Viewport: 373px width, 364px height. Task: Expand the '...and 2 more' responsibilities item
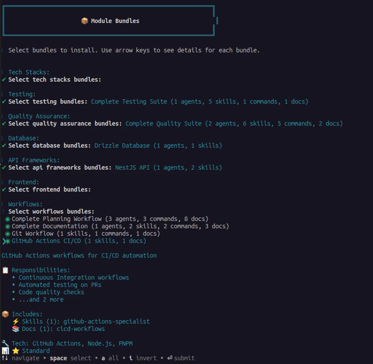[41, 299]
